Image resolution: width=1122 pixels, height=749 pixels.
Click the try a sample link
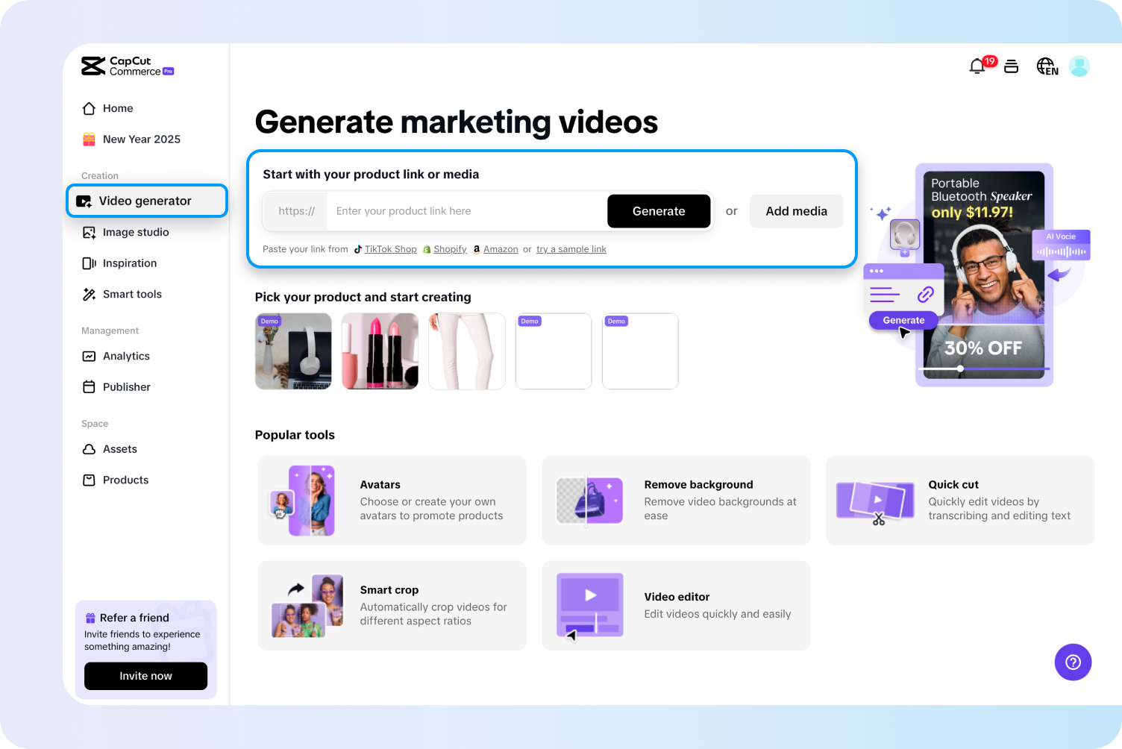pos(571,248)
